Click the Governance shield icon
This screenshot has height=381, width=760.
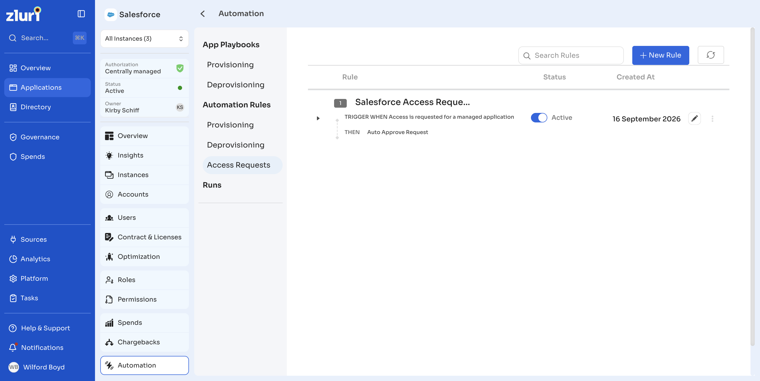pyautogui.click(x=13, y=137)
